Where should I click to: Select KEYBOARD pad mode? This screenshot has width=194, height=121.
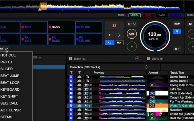[x=10, y=90]
